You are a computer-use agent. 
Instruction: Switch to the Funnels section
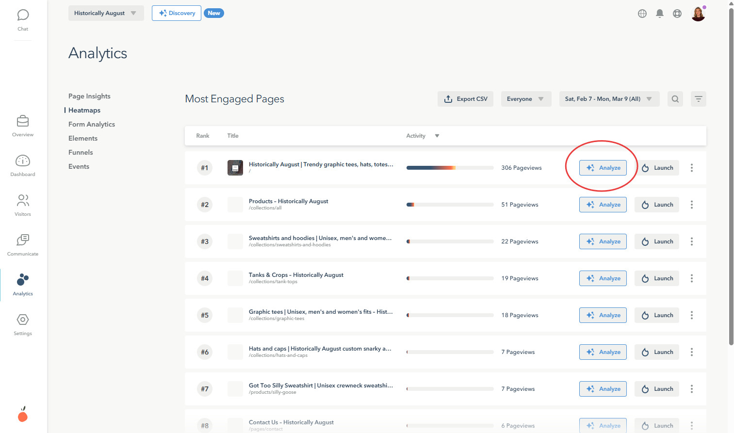point(80,152)
